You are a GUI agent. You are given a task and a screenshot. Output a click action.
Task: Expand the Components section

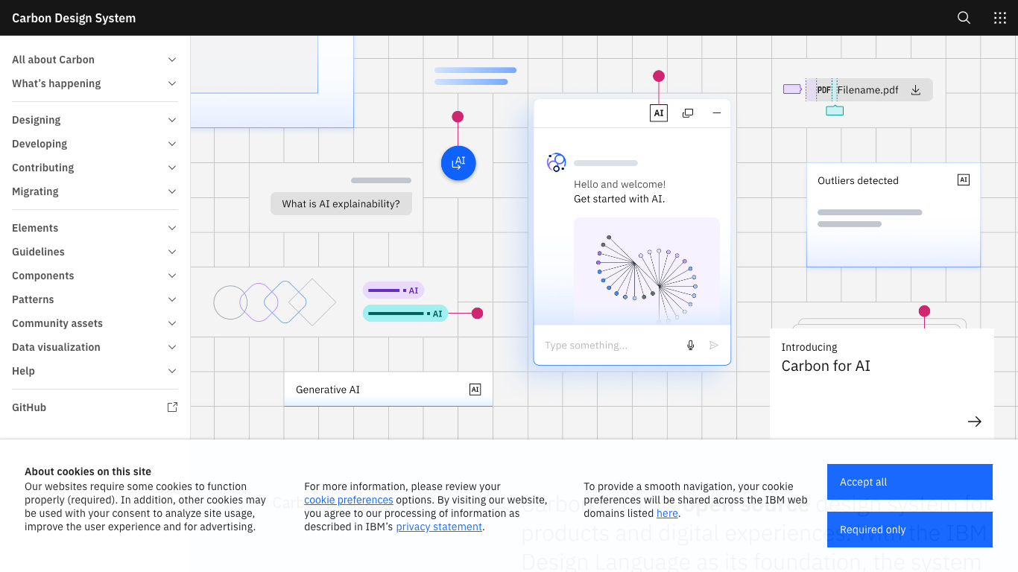[95, 276]
